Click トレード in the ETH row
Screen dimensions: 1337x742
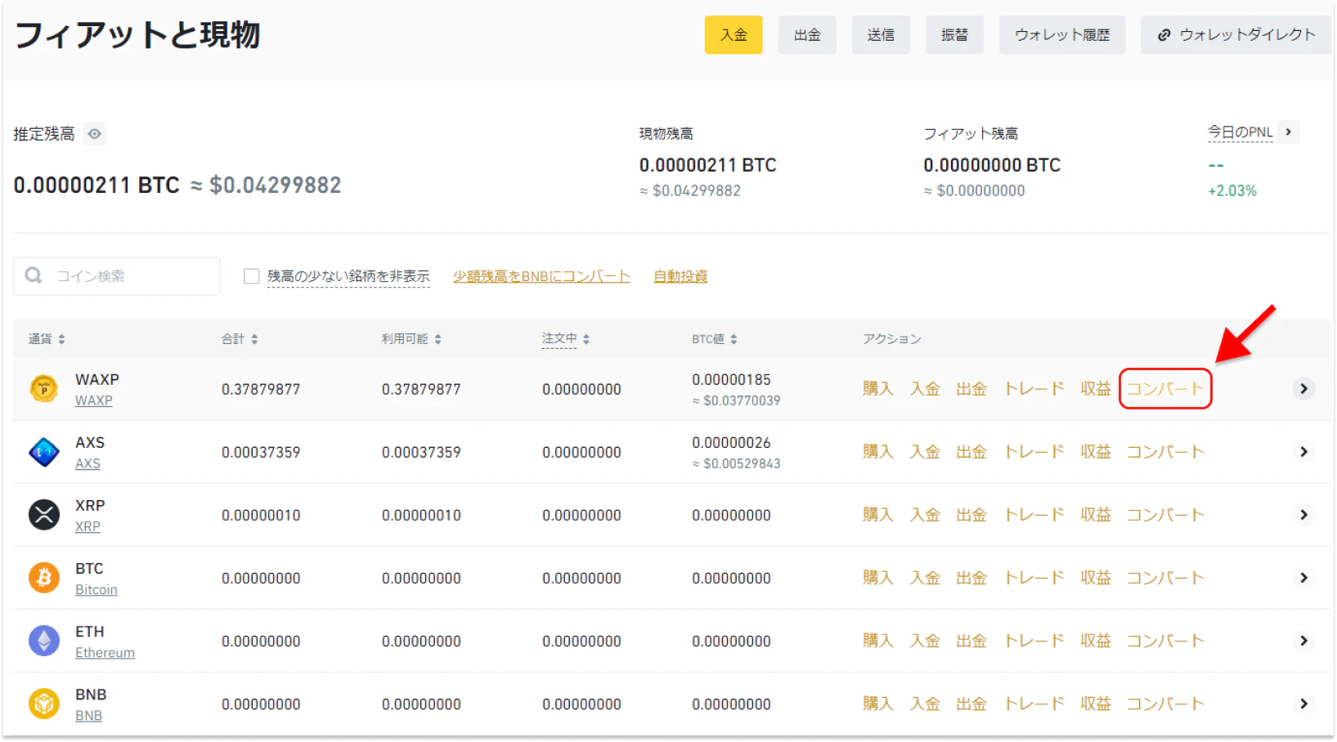(x=1034, y=641)
